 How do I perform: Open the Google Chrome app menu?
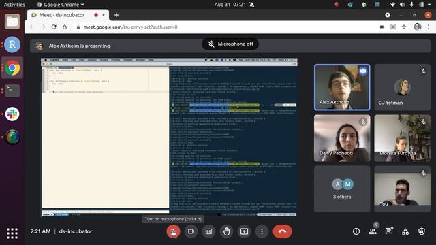(x=61, y=5)
